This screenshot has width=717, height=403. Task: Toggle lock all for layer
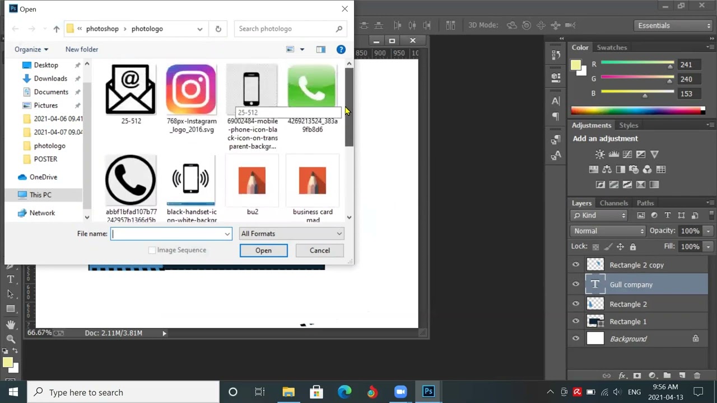click(x=633, y=247)
